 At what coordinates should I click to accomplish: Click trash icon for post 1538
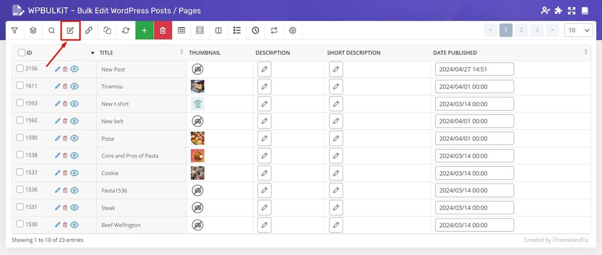point(65,156)
